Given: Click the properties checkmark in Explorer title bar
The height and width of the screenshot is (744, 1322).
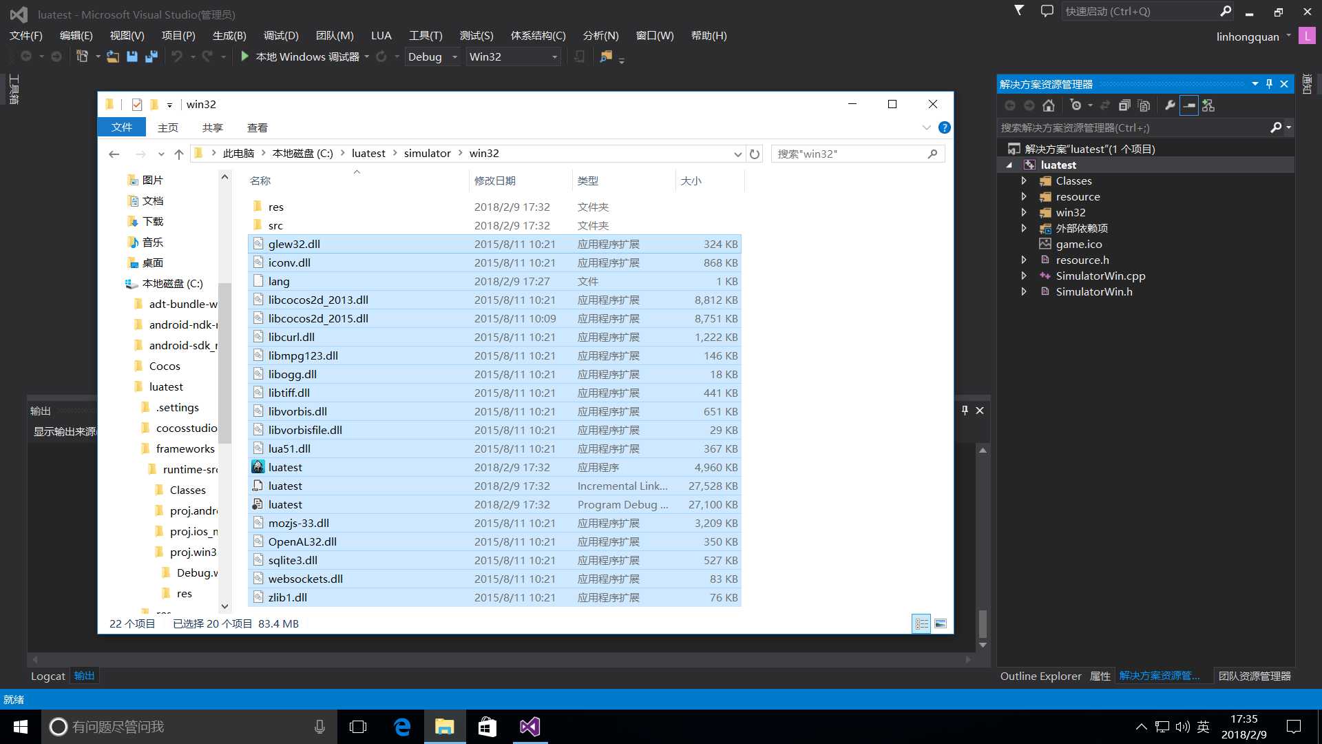Looking at the screenshot, I should click(137, 104).
